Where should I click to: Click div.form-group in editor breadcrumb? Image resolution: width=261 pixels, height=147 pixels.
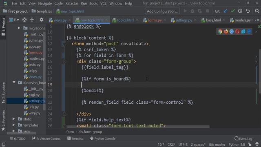[90, 132]
